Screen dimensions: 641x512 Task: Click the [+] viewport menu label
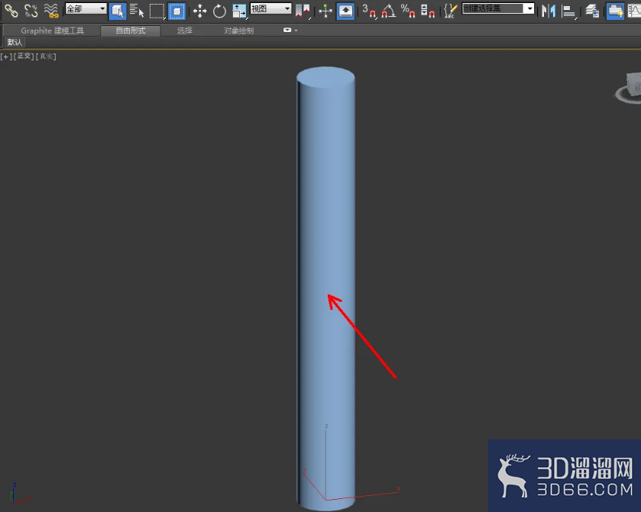[5, 57]
